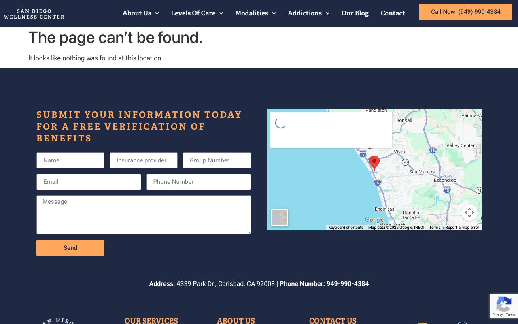Go to Our Blog page
This screenshot has width=518, height=324.
[355, 13]
